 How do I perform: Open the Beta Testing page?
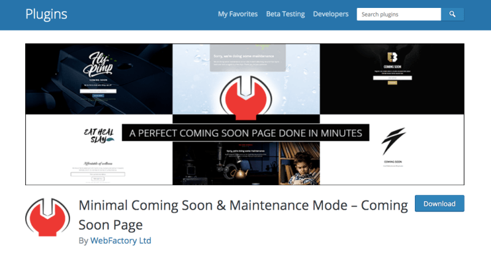(x=285, y=14)
